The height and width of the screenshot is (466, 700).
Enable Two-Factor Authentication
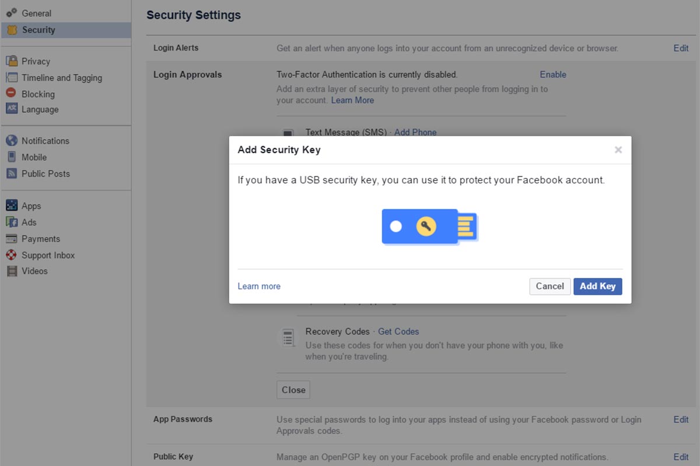point(553,75)
